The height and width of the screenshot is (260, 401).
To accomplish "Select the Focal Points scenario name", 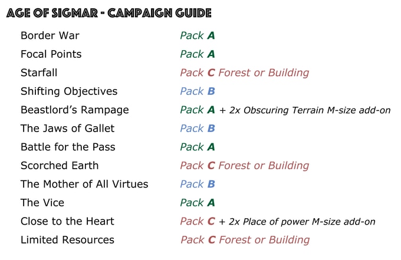I will (51, 54).
